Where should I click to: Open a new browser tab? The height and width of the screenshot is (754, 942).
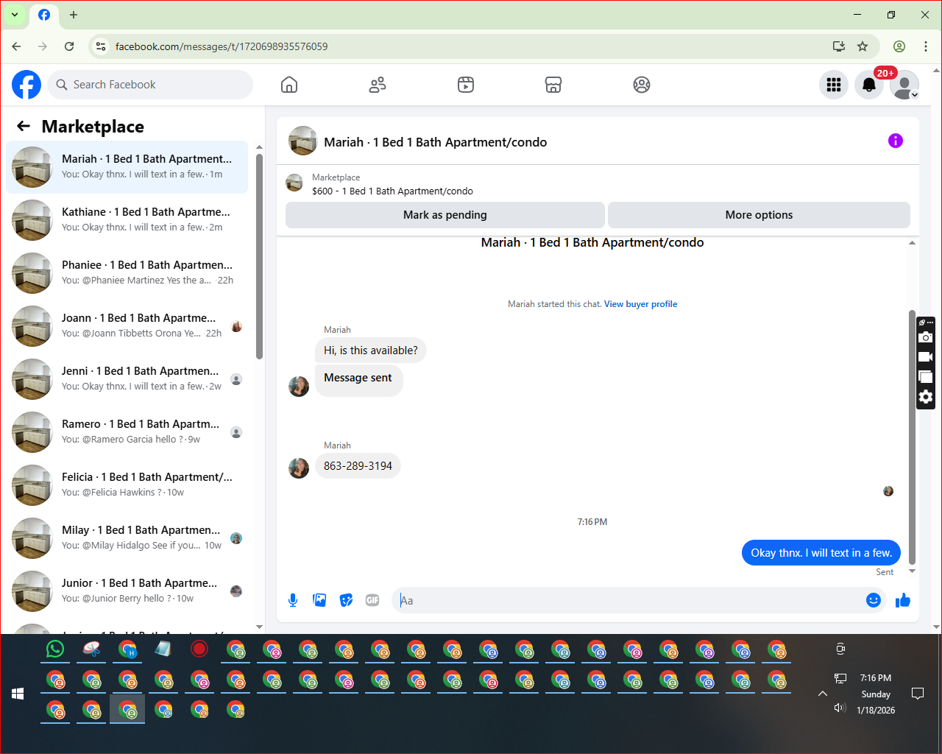point(74,15)
